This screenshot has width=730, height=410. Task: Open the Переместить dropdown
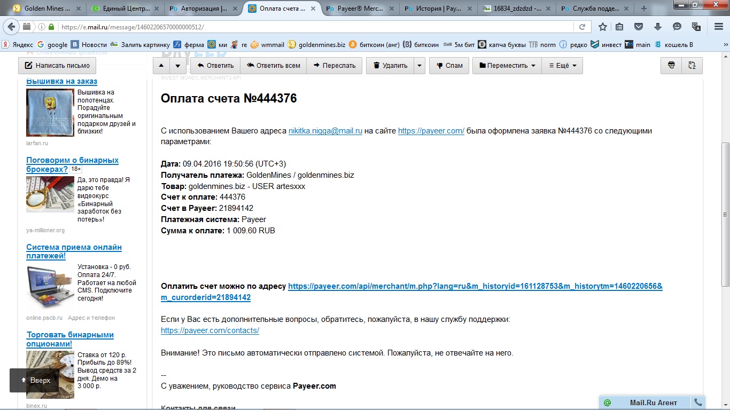coord(507,66)
